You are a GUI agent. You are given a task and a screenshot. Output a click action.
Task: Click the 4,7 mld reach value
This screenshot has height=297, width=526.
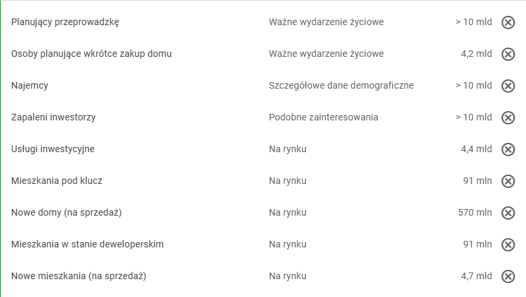click(476, 276)
